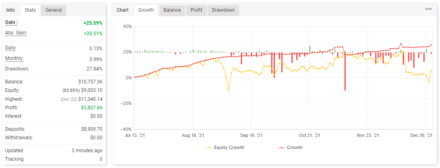
Task: Click the 40% y-axis label
Action: click(x=127, y=26)
